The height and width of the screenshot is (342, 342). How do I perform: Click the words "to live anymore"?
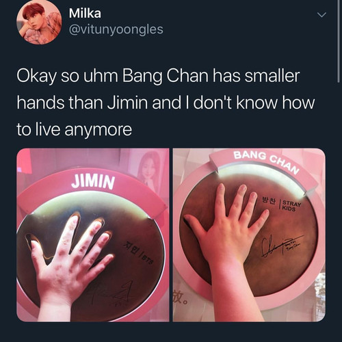coord(75,129)
